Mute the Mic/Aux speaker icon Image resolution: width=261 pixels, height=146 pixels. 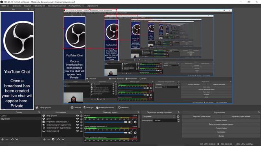coord(130,122)
